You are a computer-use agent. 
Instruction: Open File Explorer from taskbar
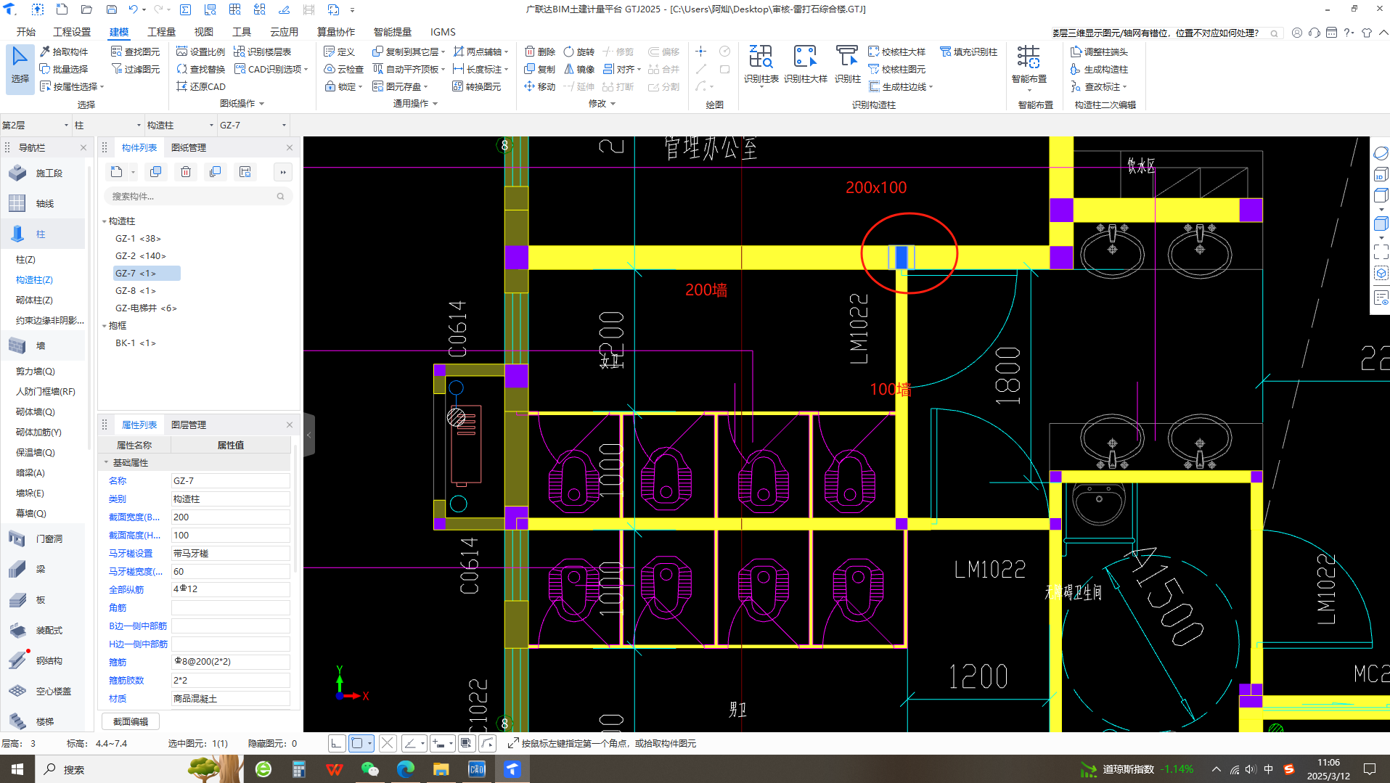(441, 769)
